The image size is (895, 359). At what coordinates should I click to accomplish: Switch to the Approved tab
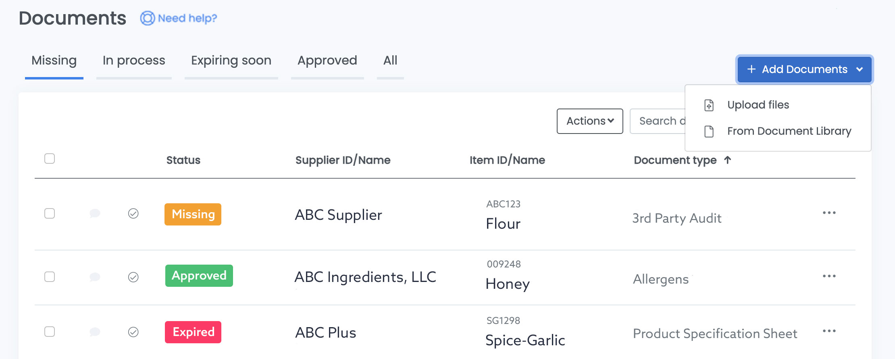(x=327, y=61)
